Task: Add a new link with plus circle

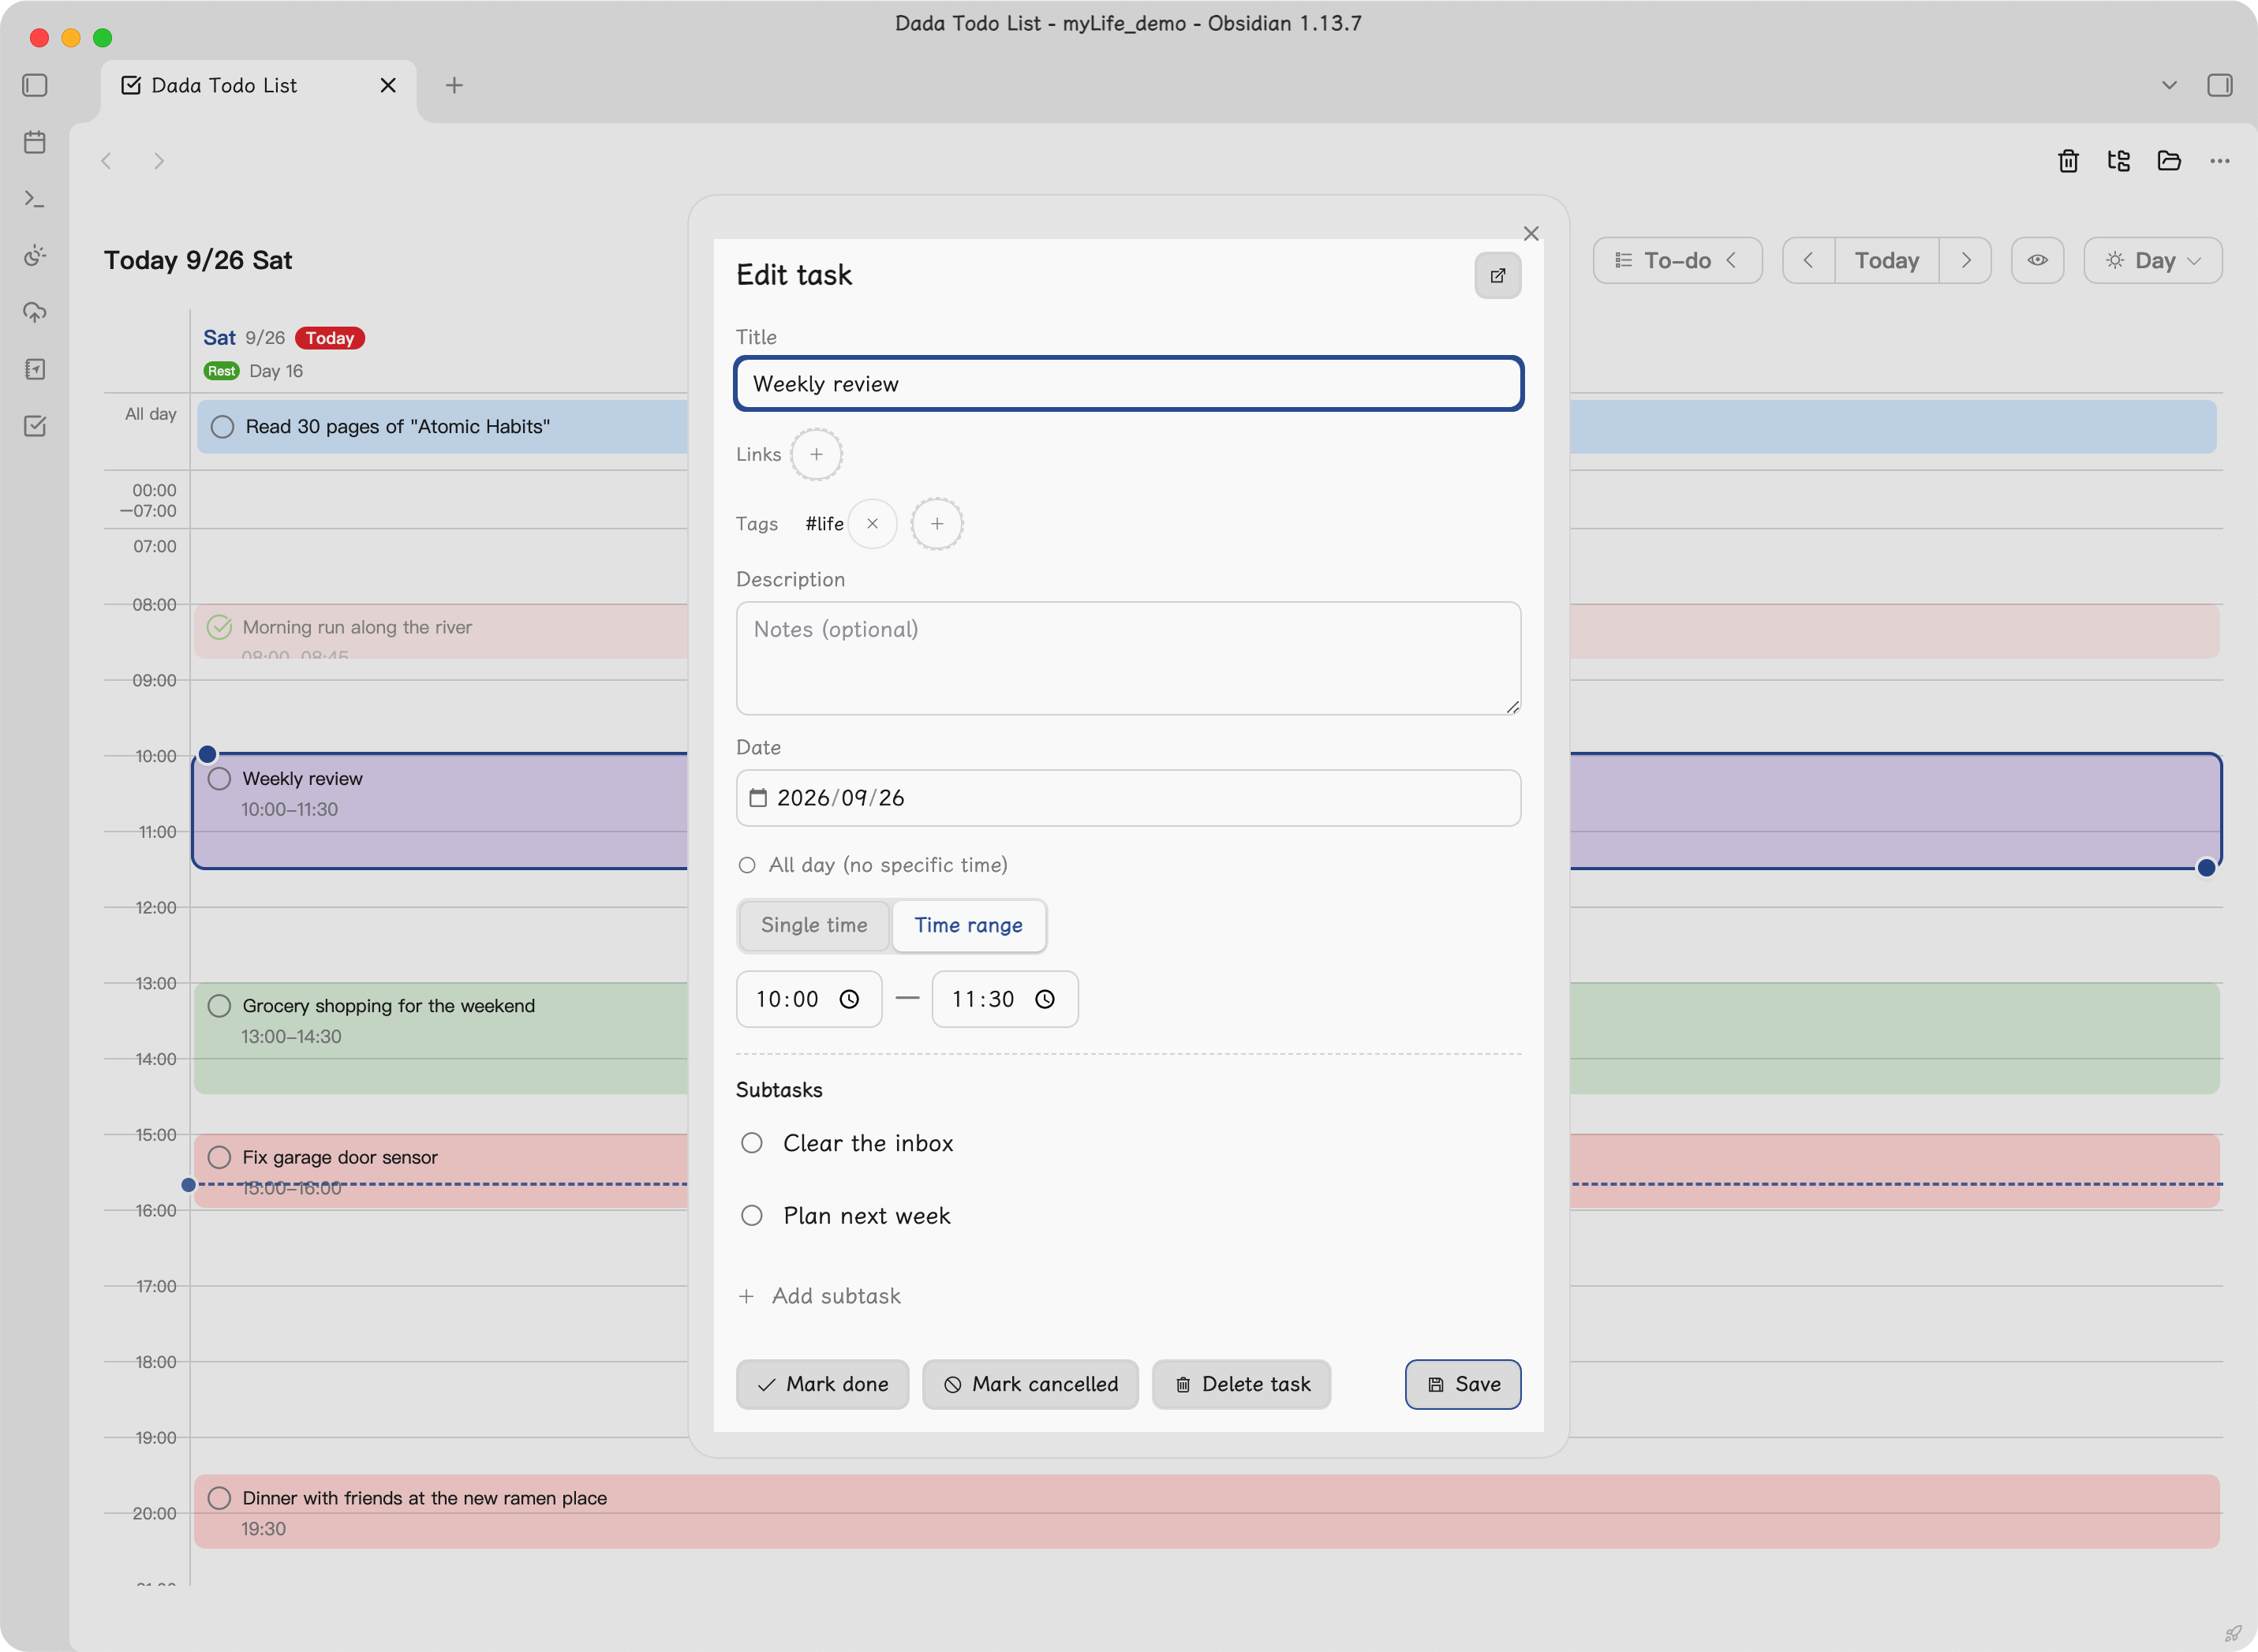Action: (816, 454)
